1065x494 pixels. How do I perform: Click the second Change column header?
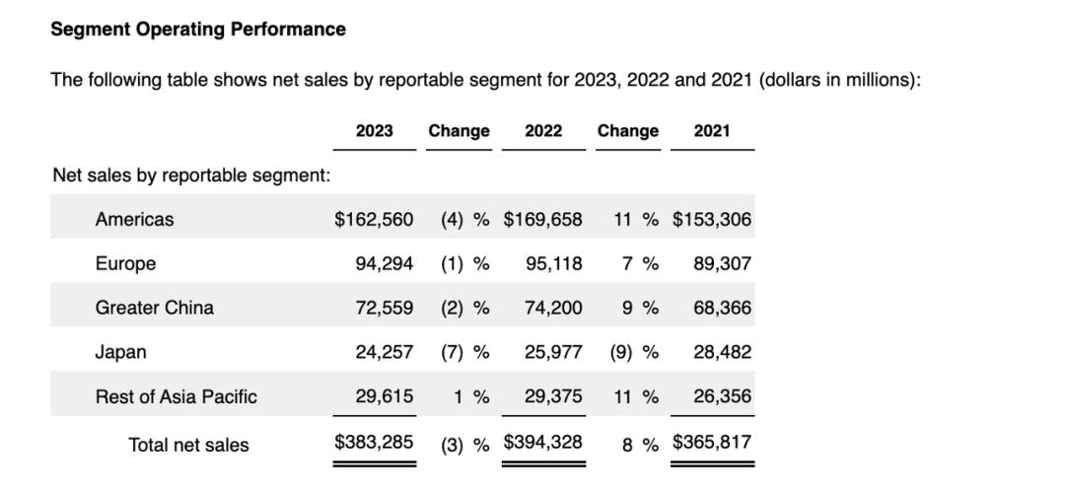[628, 131]
